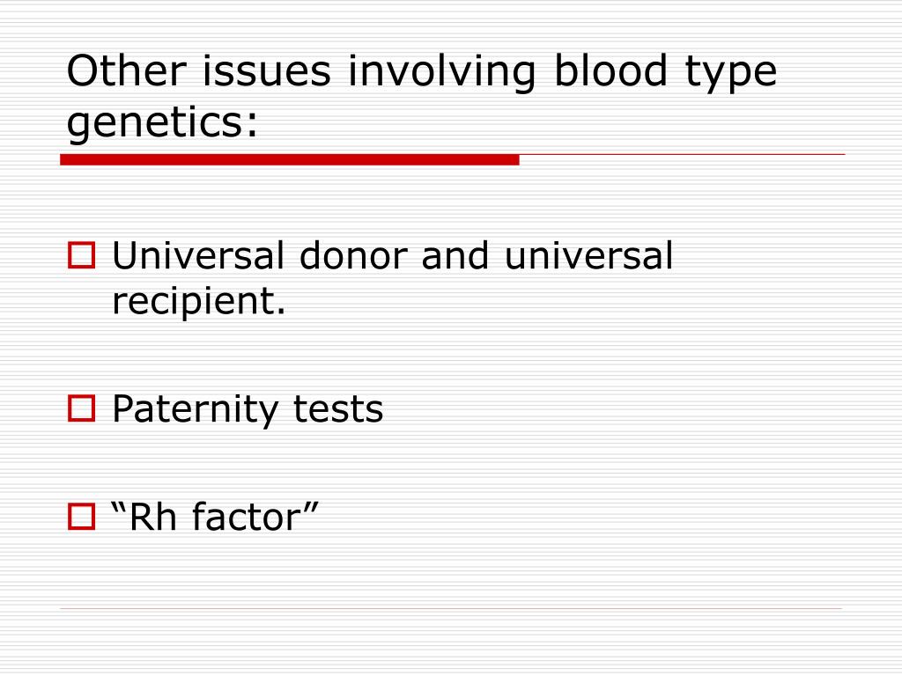Click the red square bullet beside Rh factor
The height and width of the screenshot is (676, 902).
click(81, 516)
